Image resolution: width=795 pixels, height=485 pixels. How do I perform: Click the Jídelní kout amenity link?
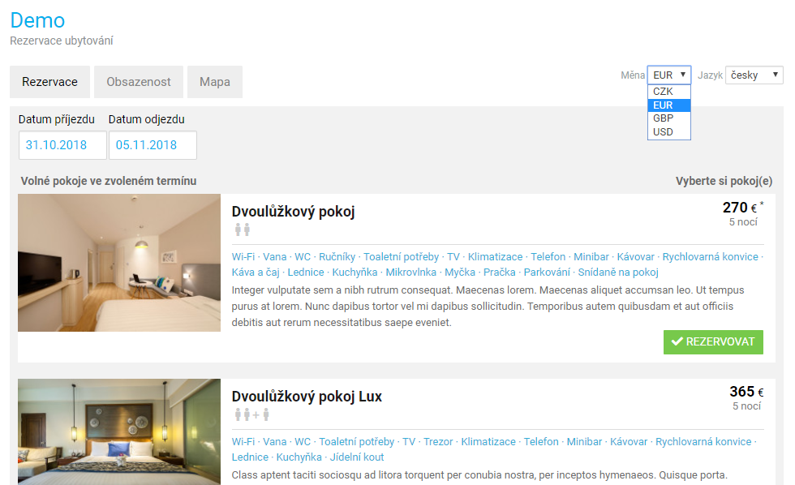[357, 457]
